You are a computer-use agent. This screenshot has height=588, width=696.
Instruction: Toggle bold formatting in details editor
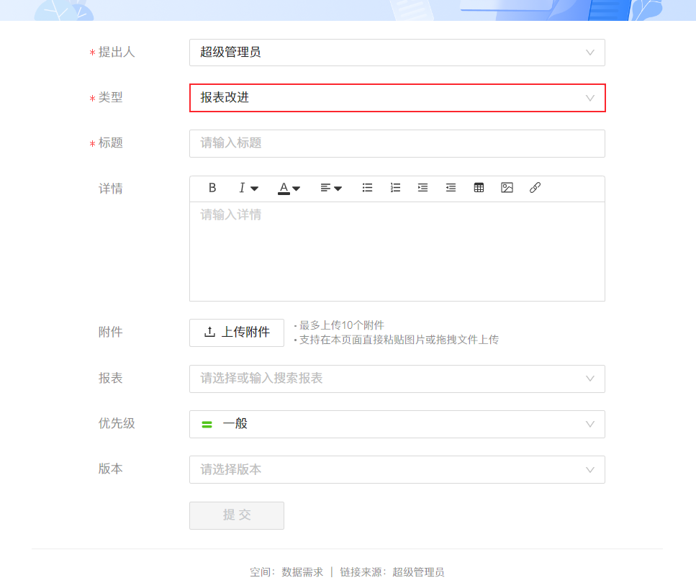click(x=212, y=188)
